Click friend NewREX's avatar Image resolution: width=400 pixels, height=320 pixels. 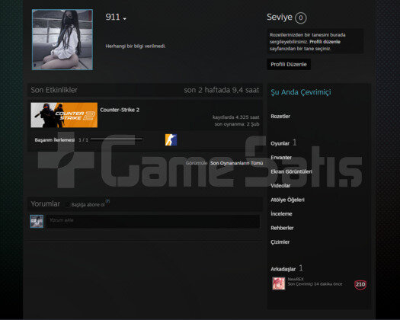pos(279,283)
